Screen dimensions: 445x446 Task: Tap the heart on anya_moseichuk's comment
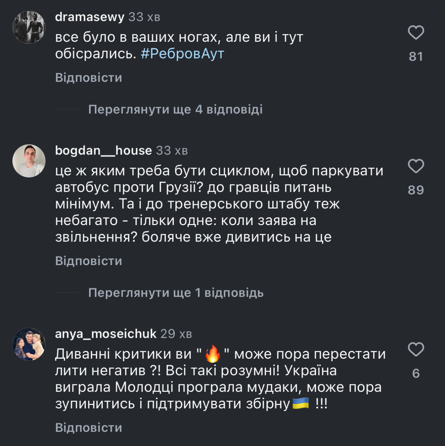416,350
